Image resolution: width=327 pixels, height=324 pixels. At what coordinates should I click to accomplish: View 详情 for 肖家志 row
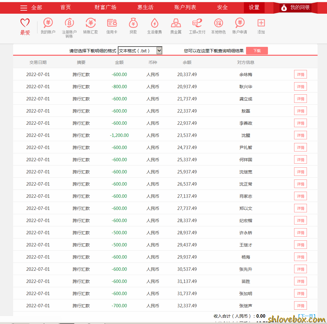pyautogui.click(x=300, y=196)
